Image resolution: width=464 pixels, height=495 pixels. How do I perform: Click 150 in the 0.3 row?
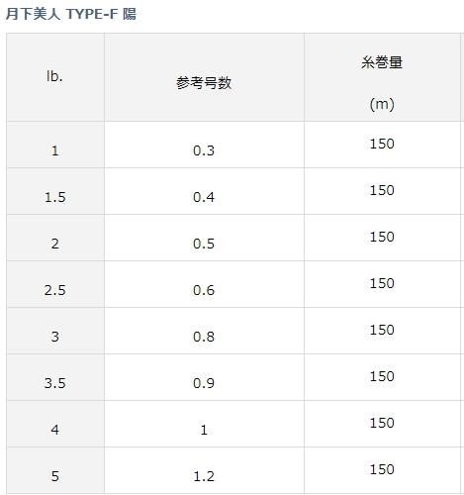click(382, 144)
